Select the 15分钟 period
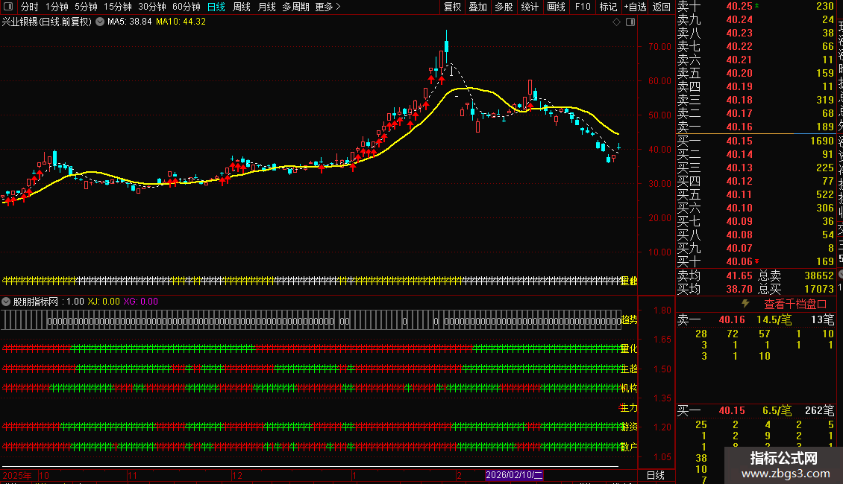Viewport: 843px width, 484px height. pyautogui.click(x=118, y=7)
